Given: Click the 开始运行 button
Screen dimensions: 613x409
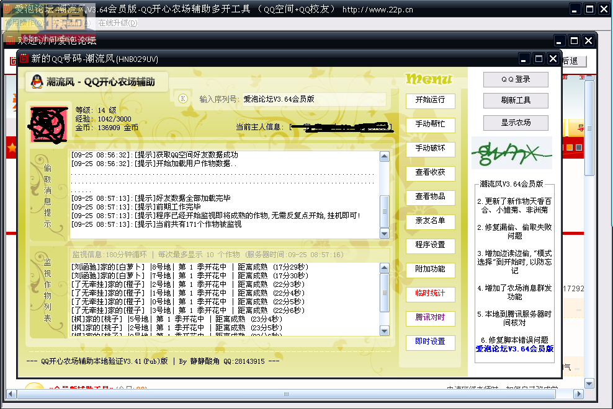Looking at the screenshot, I should click(x=431, y=100).
